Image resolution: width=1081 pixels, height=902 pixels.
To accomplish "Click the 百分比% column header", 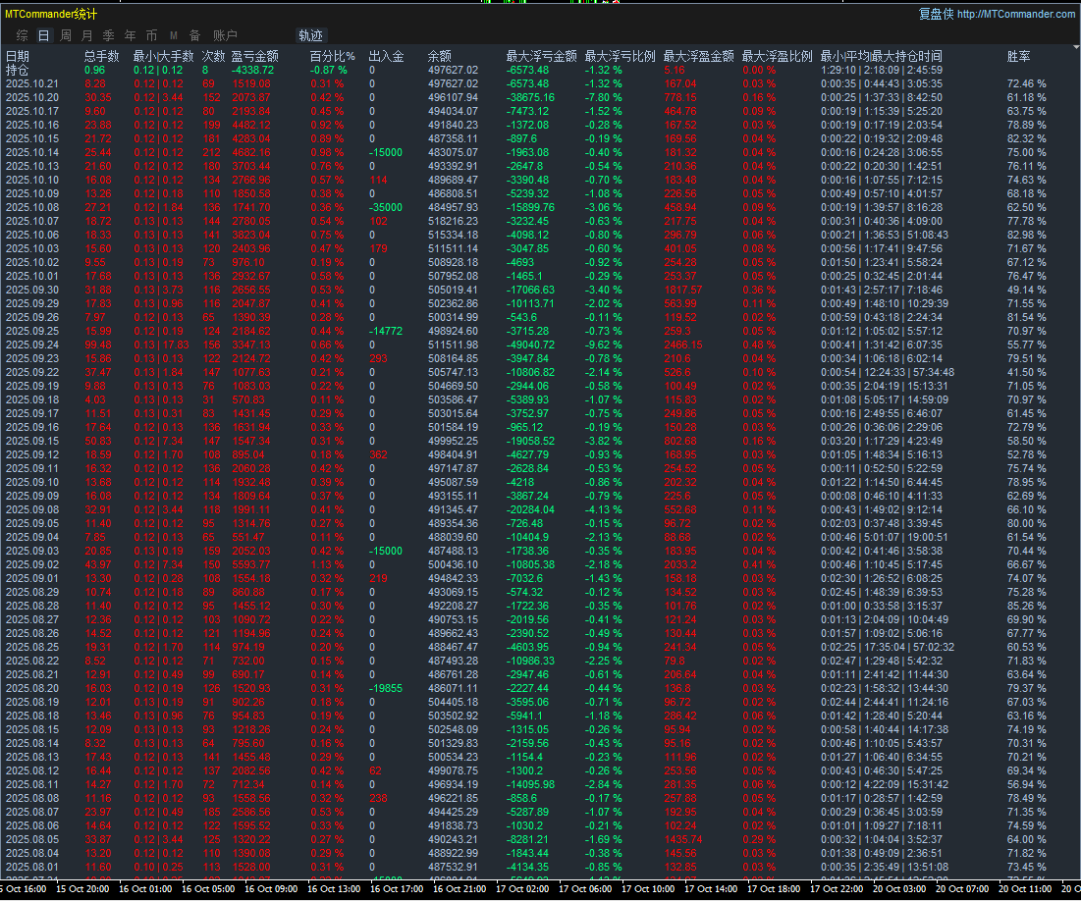I will pyautogui.click(x=332, y=57).
